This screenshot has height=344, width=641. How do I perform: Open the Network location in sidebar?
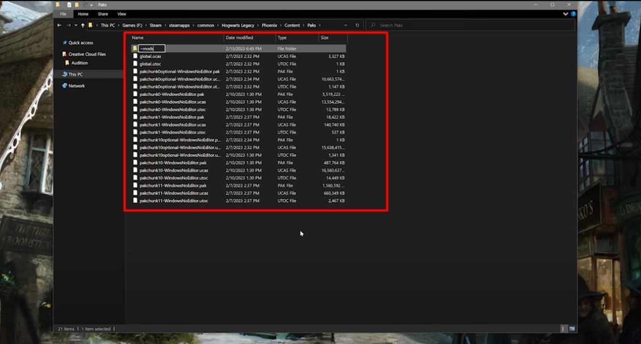tap(77, 86)
